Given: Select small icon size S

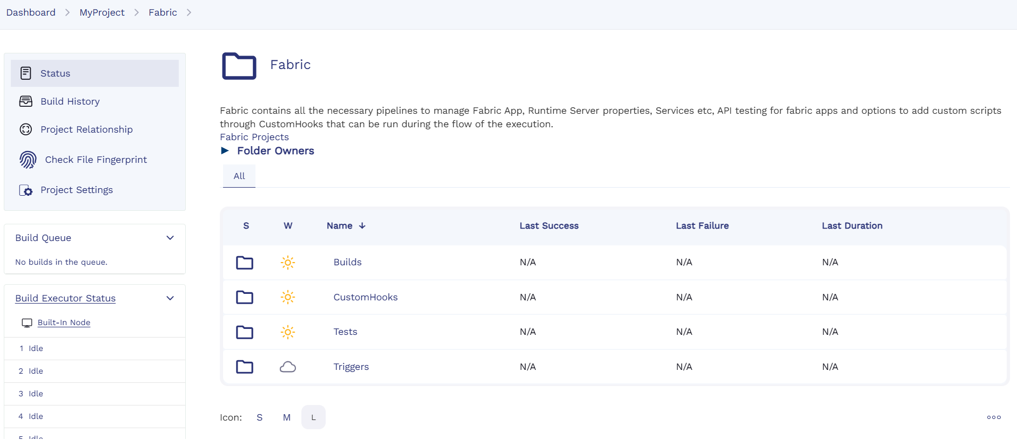Looking at the screenshot, I should pyautogui.click(x=260, y=417).
